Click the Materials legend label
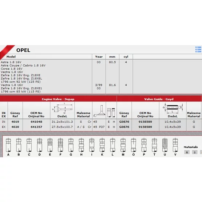This screenshot has width=202, height=202. coord(191,147)
